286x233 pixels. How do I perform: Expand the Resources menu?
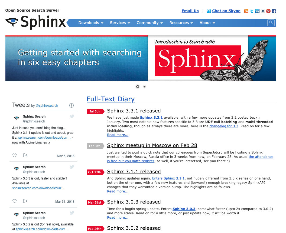pyautogui.click(x=181, y=23)
